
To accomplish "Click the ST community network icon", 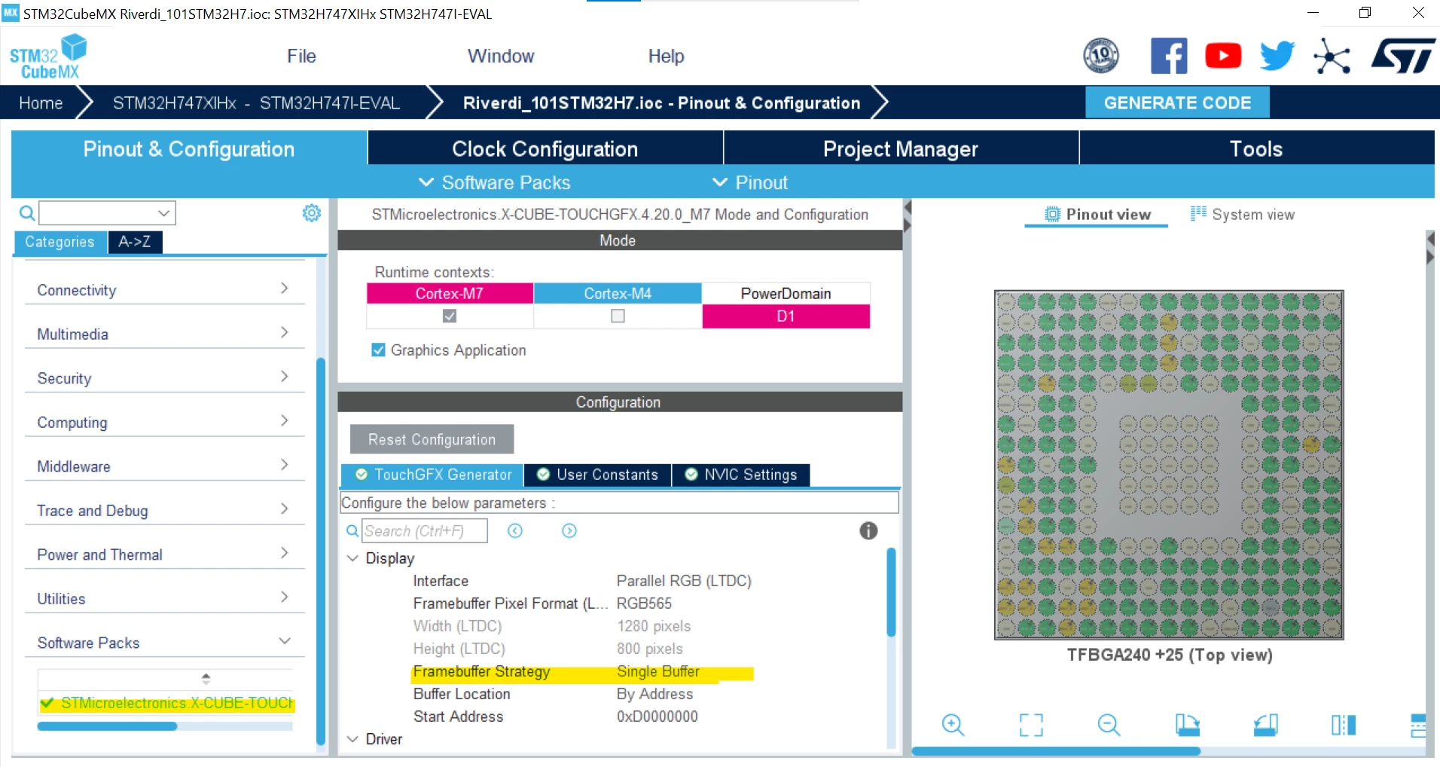I will point(1332,57).
